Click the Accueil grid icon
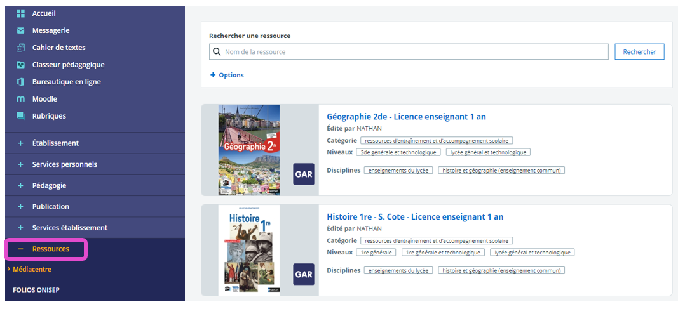Image resolution: width=685 pixels, height=309 pixels. pos(20,13)
